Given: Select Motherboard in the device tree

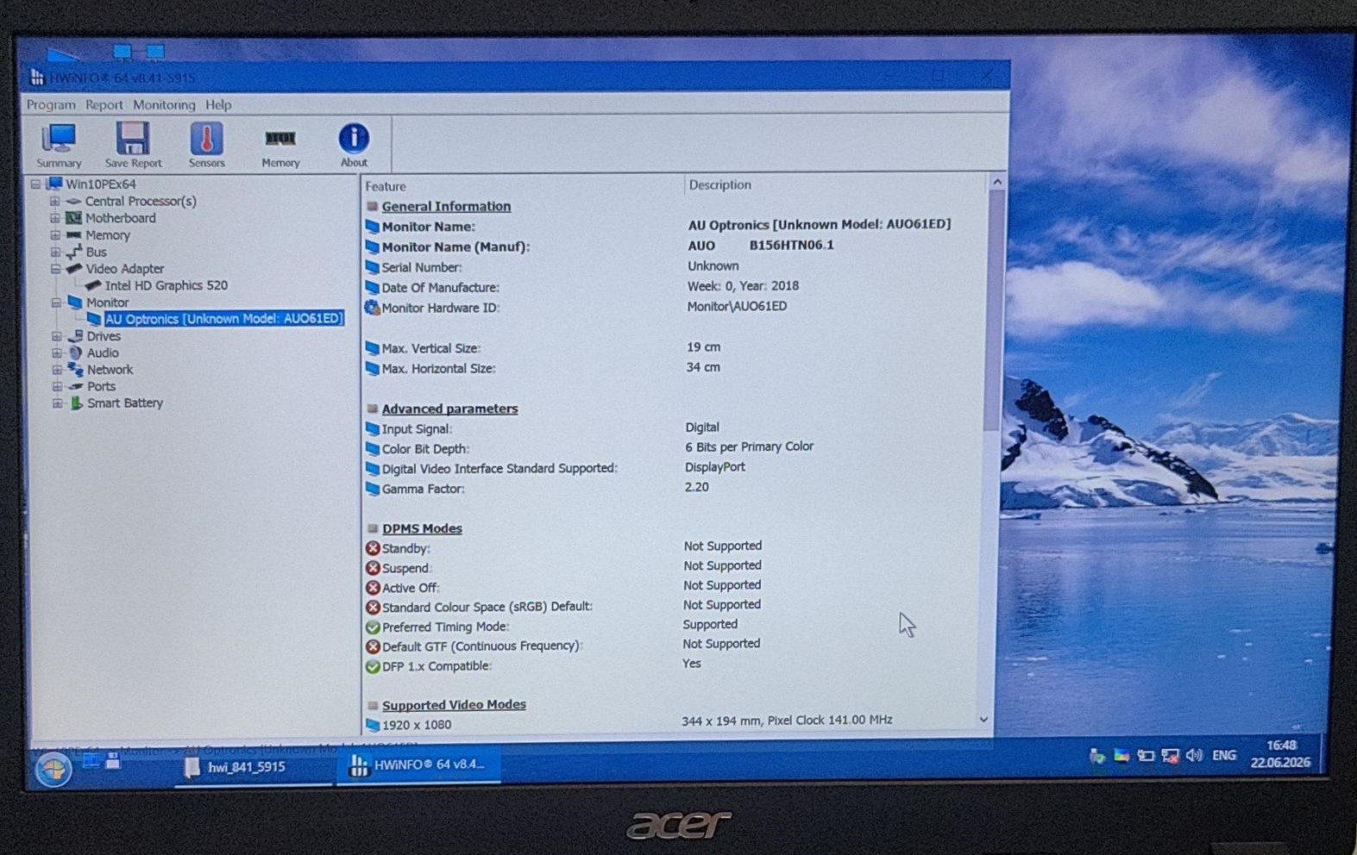Looking at the screenshot, I should tap(121, 218).
